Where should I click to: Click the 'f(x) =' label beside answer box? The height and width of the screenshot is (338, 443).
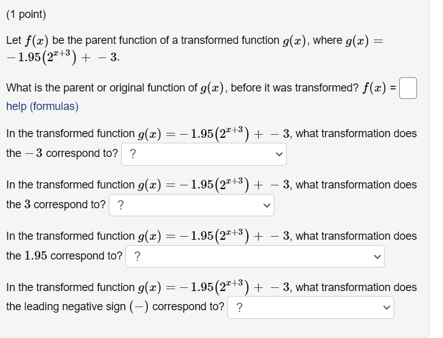click(x=379, y=88)
